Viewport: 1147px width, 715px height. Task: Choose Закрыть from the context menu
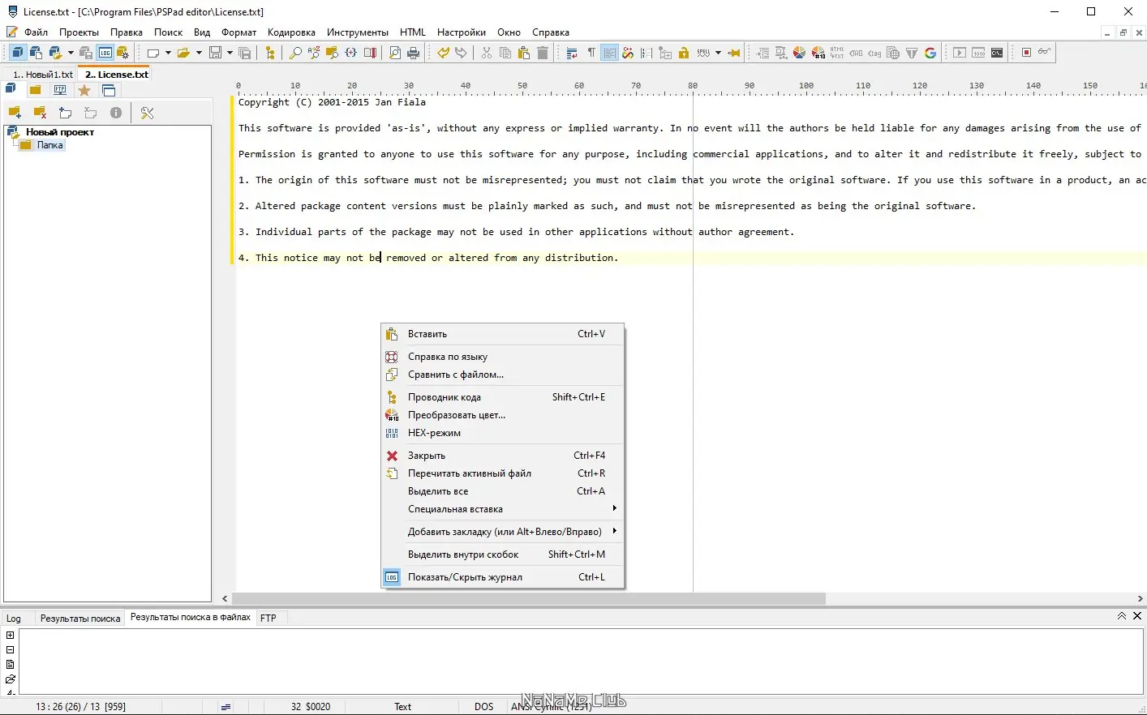503,456
